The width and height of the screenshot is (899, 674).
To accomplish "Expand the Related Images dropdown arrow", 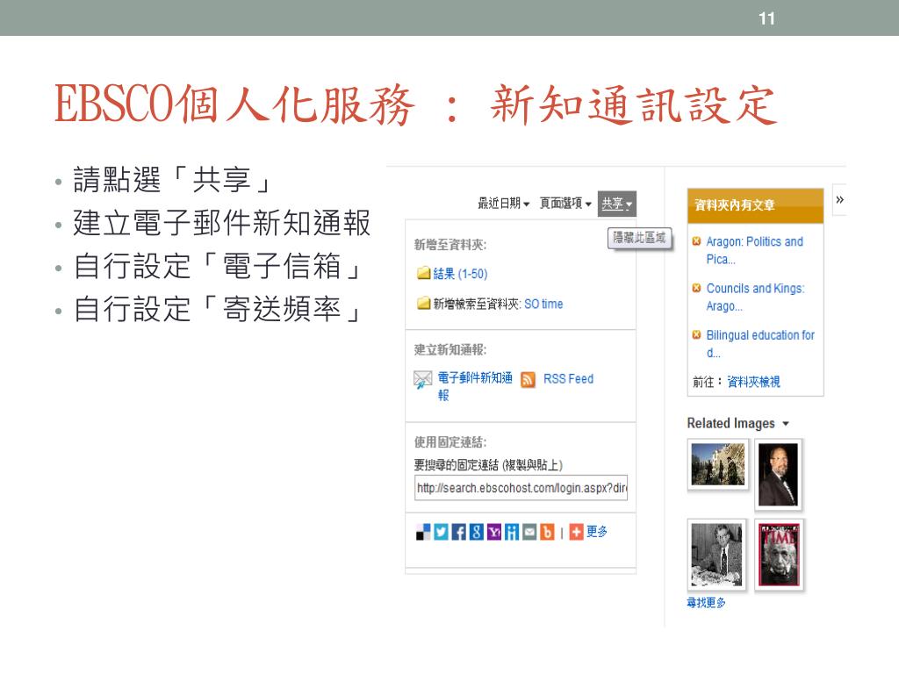I will 786,424.
